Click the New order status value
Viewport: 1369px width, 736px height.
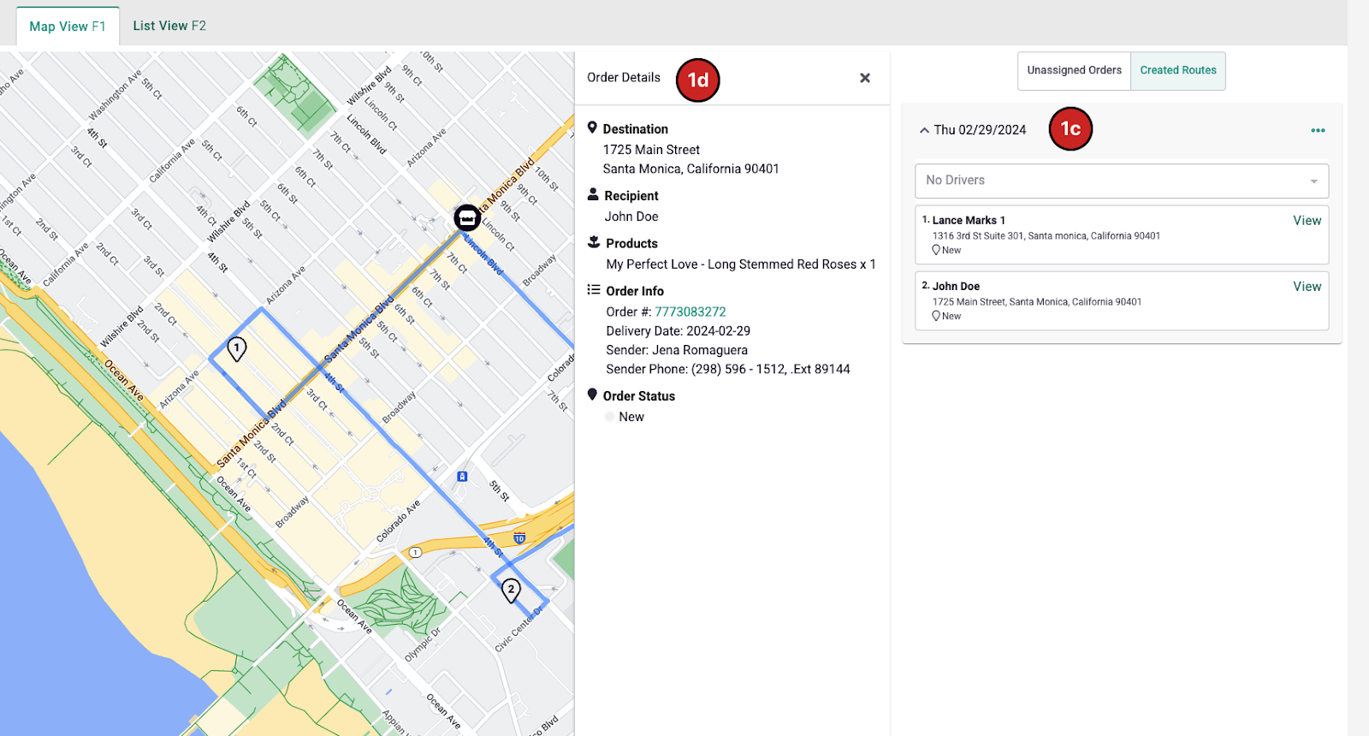(x=631, y=417)
